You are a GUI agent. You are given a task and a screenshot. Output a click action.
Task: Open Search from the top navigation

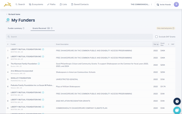tap(20, 5)
